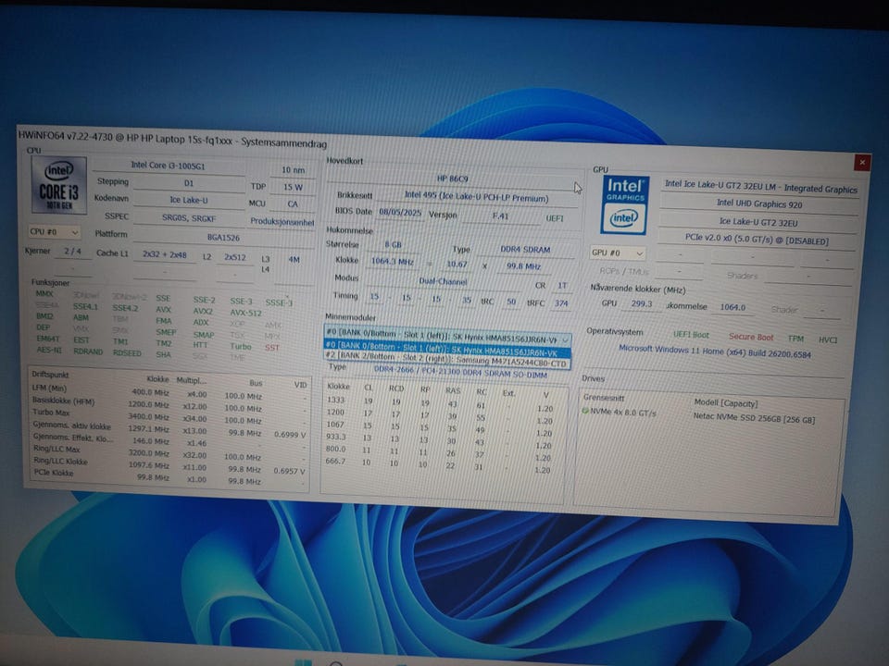Screen dimensions: 889x666
Task: Click the DDR4 SDRAM type value
Action: click(525, 249)
